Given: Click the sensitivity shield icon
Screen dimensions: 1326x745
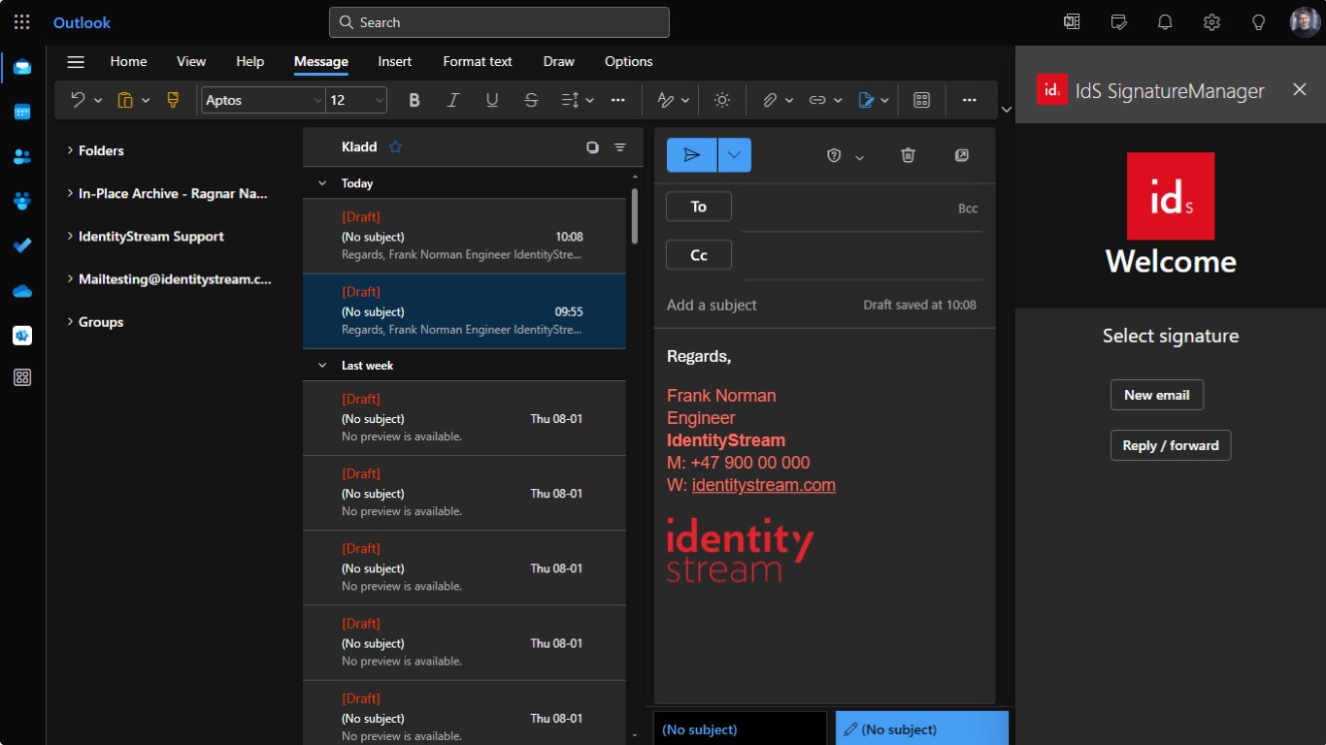Looking at the screenshot, I should (x=833, y=155).
